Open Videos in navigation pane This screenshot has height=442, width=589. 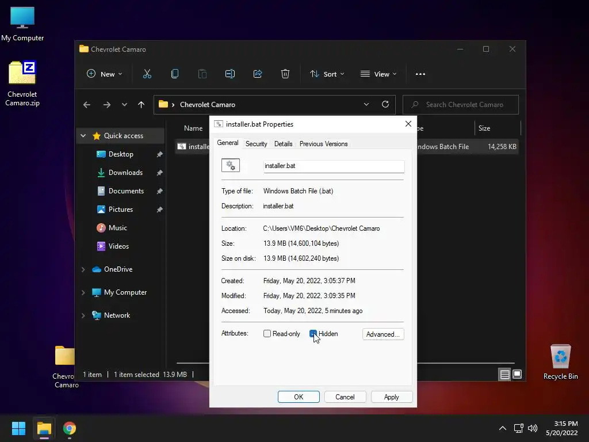click(x=118, y=246)
